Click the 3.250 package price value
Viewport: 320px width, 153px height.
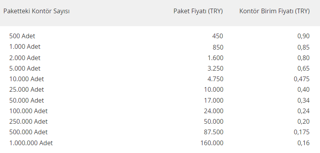[215, 68]
